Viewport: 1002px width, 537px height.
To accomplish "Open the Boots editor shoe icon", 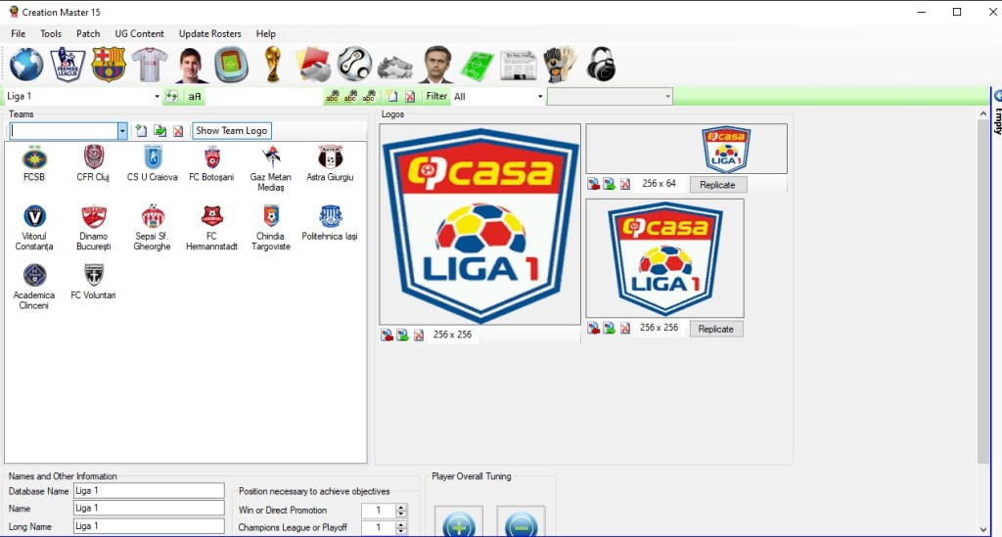I will click(x=395, y=65).
